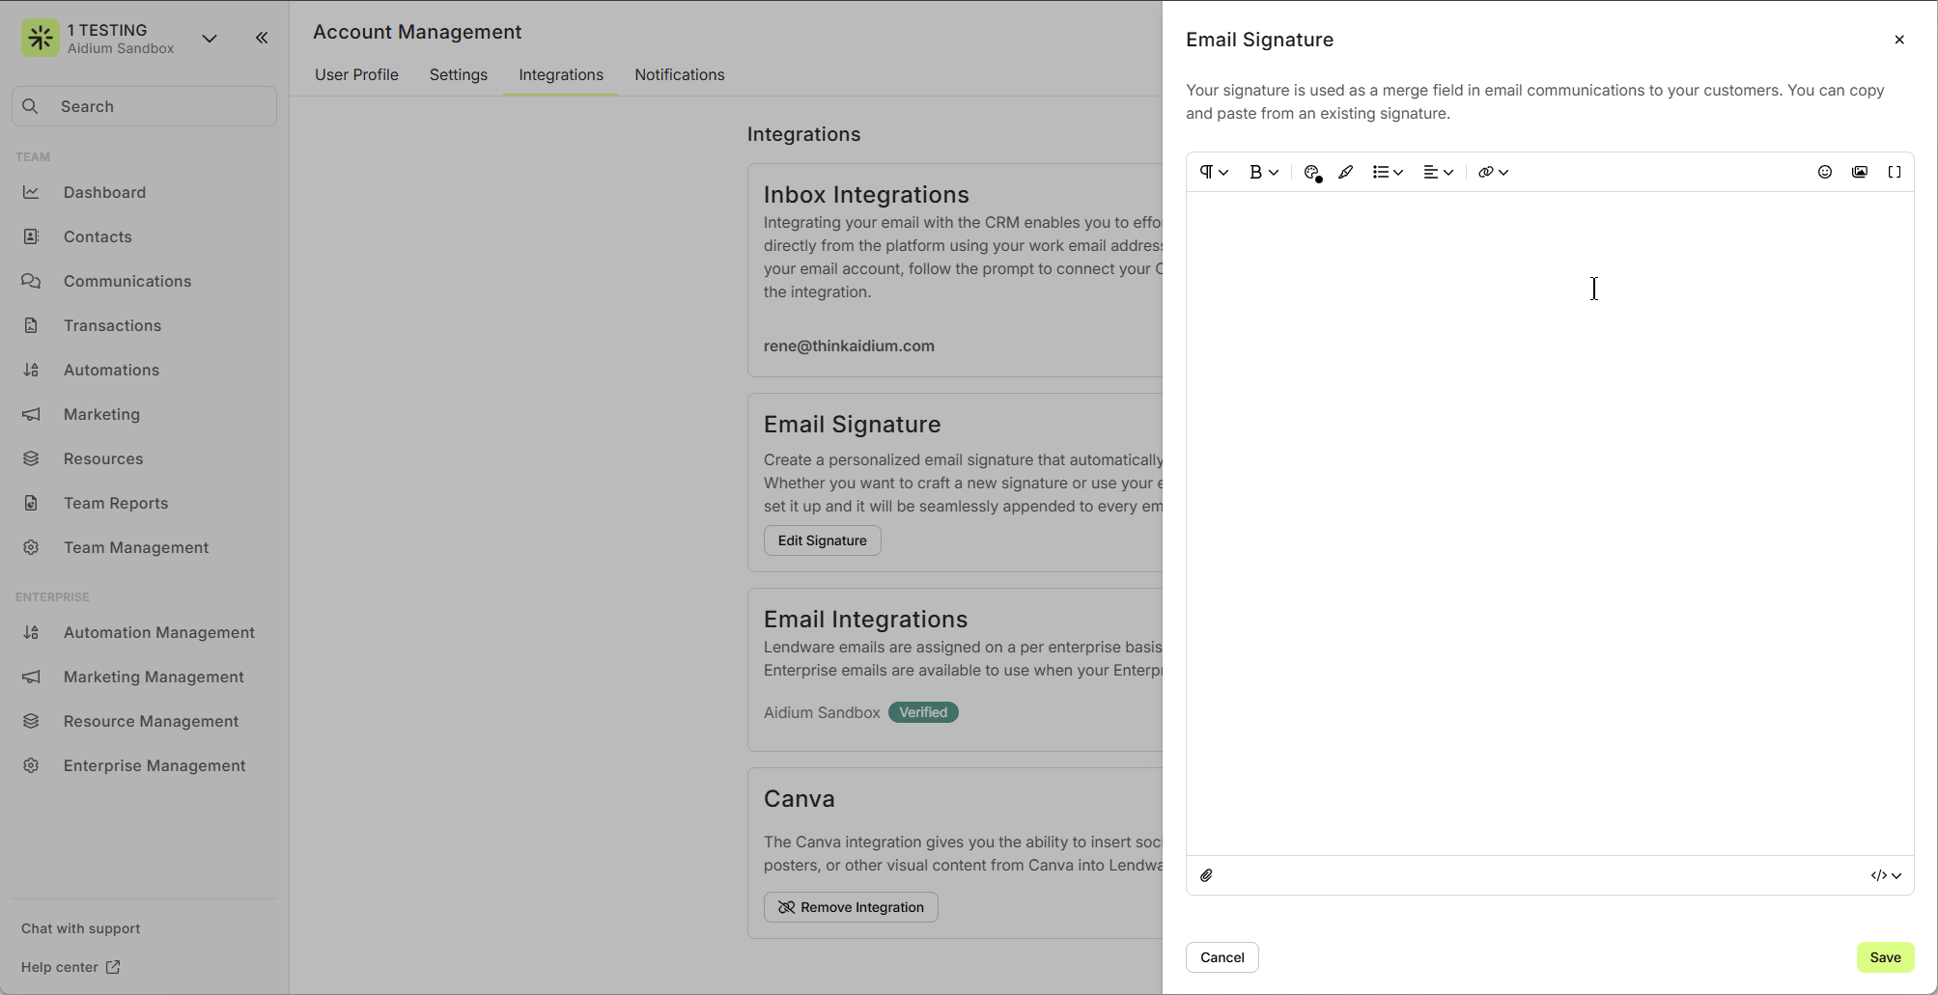Click the insert image icon

click(x=1859, y=172)
